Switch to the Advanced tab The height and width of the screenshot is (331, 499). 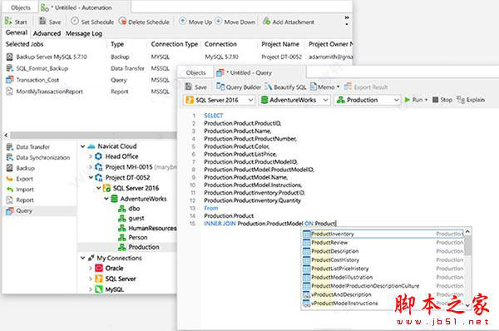click(x=47, y=33)
